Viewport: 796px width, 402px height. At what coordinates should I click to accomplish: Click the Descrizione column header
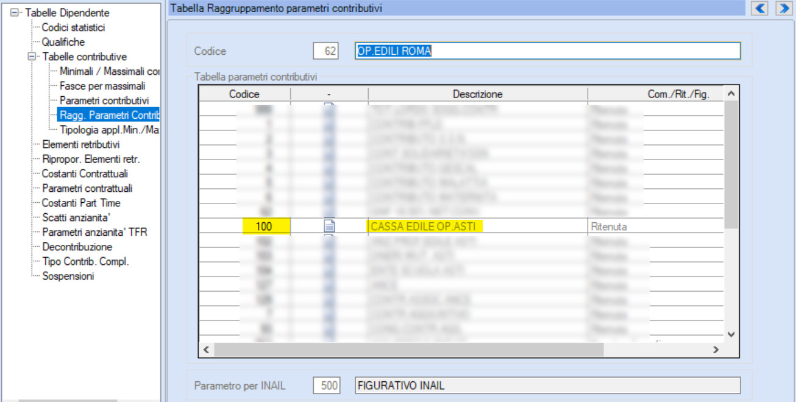pyautogui.click(x=478, y=94)
